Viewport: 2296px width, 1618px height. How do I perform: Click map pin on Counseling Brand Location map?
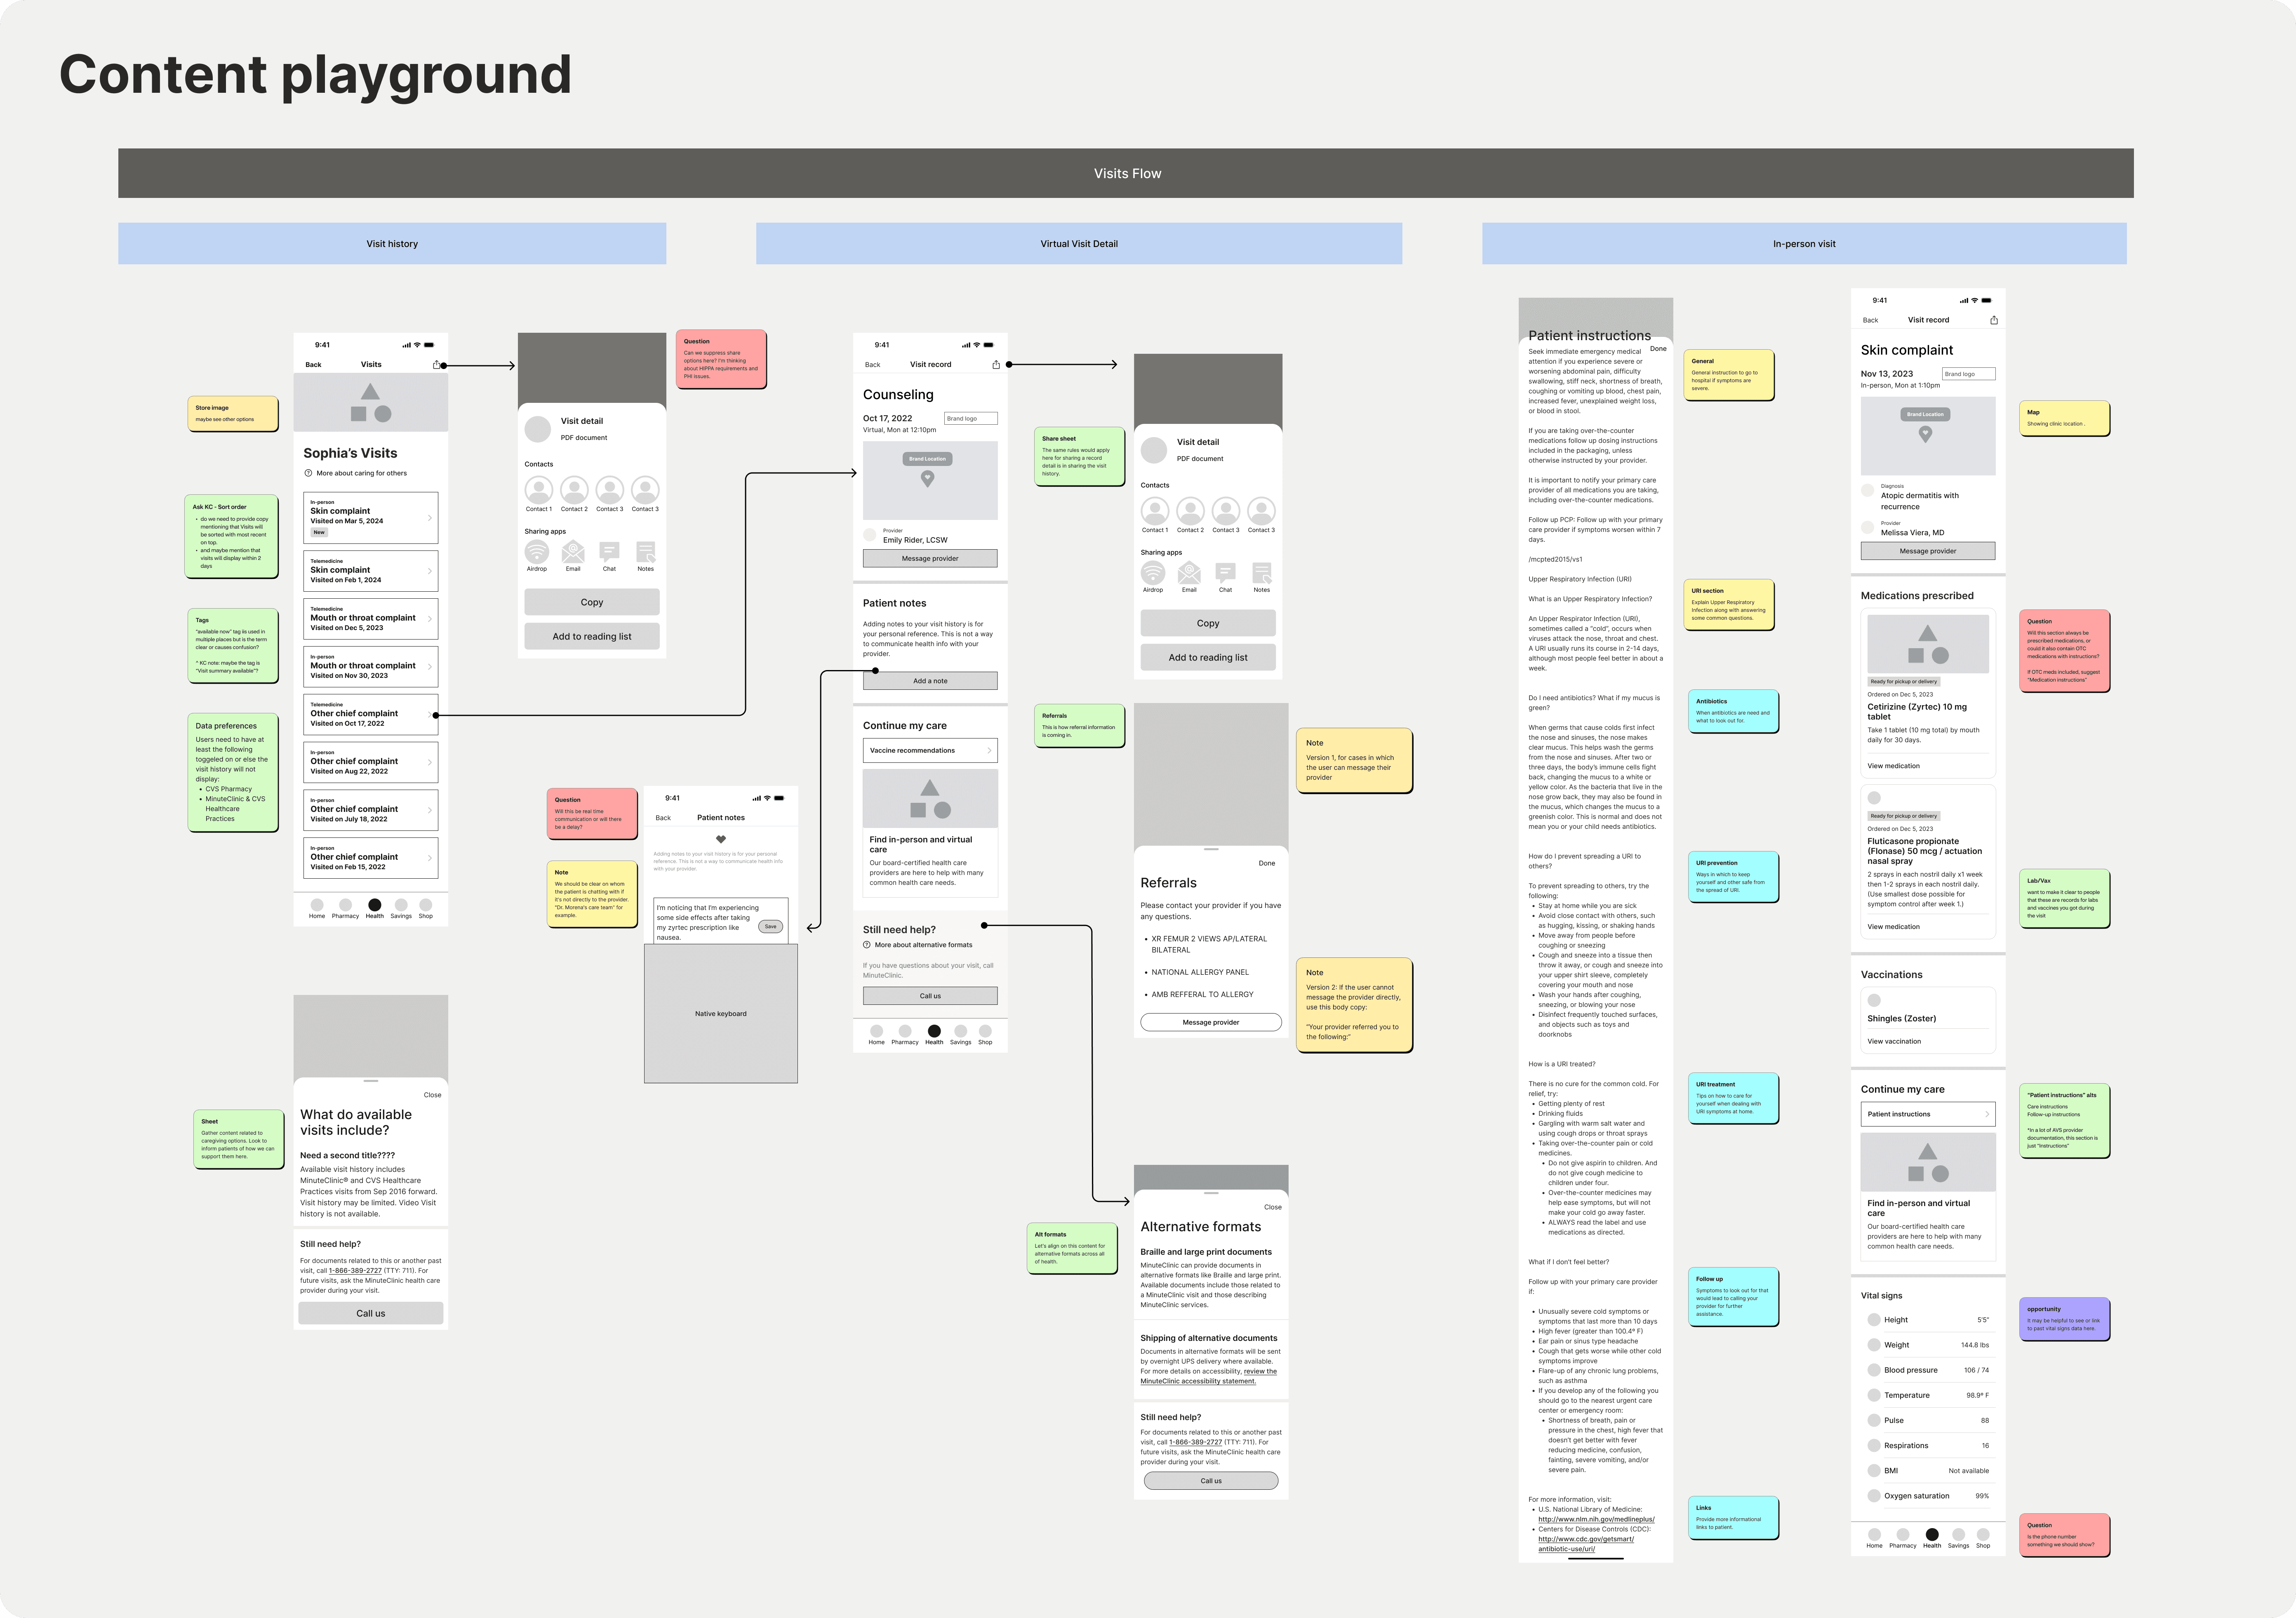pyautogui.click(x=927, y=478)
